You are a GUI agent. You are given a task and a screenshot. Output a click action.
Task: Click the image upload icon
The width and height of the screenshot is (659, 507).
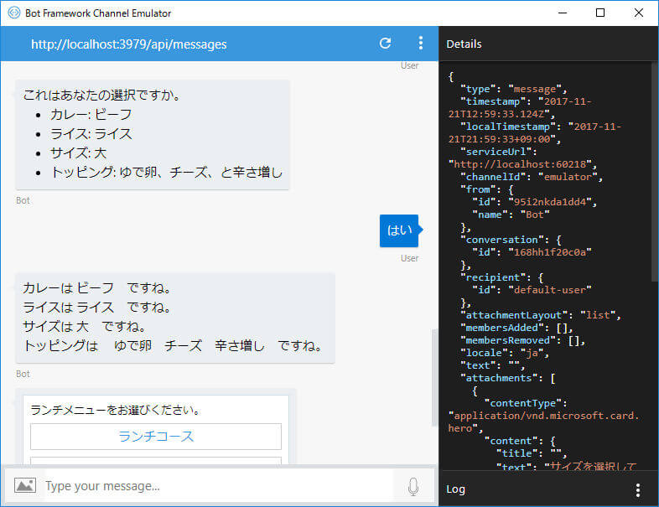point(25,485)
